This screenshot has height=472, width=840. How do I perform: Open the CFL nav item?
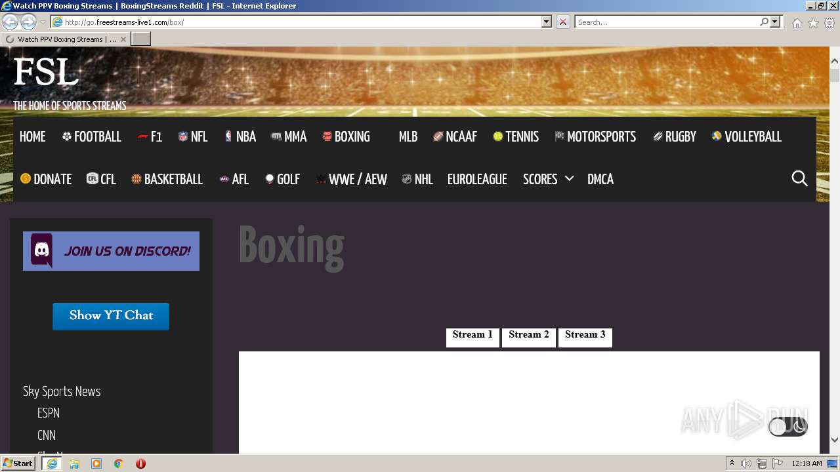101,180
